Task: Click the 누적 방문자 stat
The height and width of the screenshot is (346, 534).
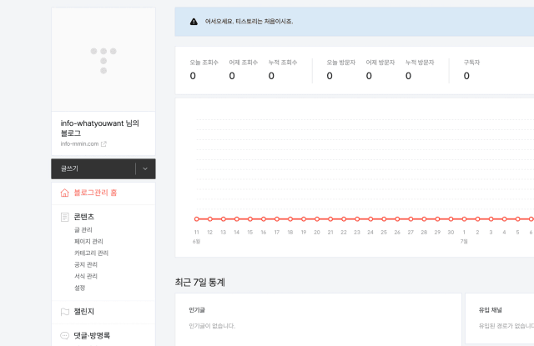Action: click(420, 70)
